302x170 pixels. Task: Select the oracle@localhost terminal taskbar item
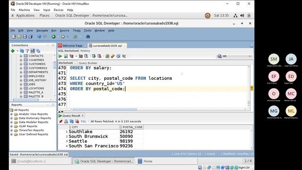pos(40,161)
